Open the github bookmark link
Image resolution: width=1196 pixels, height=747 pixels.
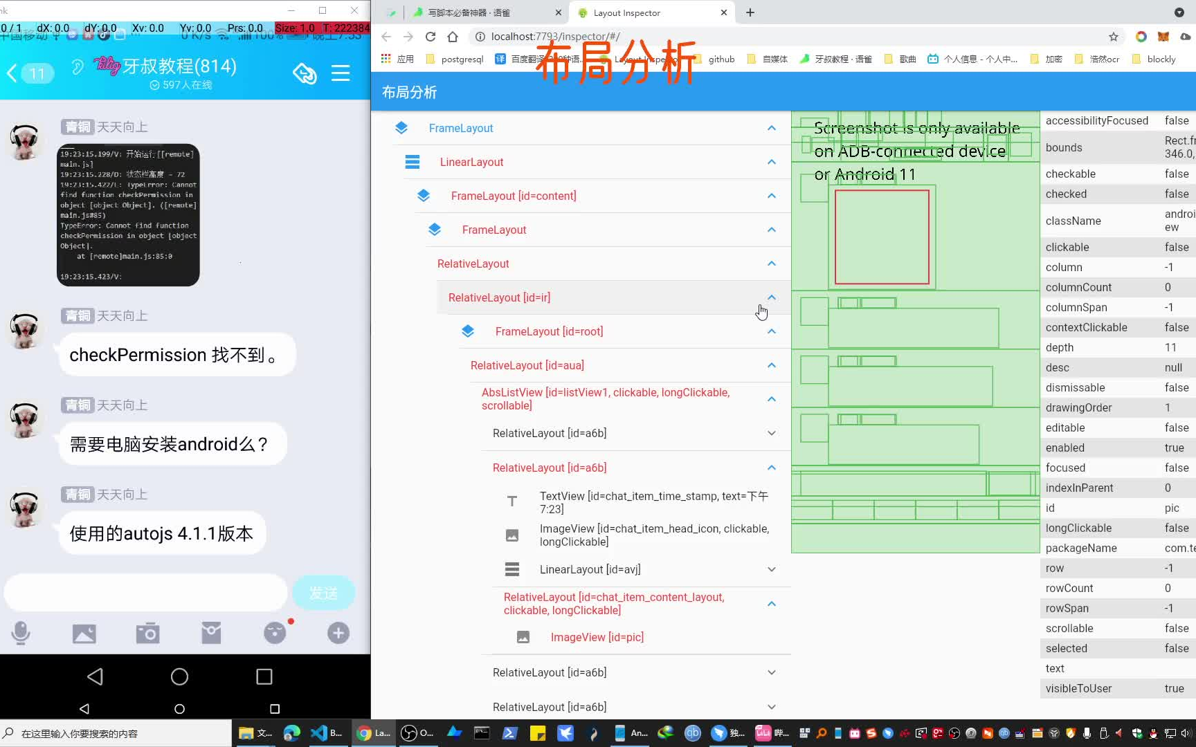(721, 59)
